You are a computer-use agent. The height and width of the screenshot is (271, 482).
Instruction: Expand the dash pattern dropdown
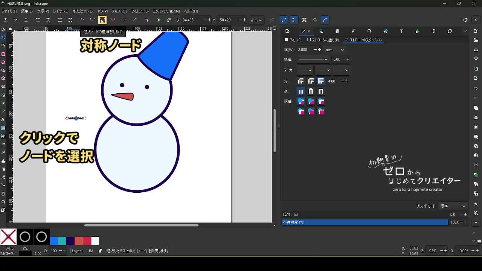point(313,59)
